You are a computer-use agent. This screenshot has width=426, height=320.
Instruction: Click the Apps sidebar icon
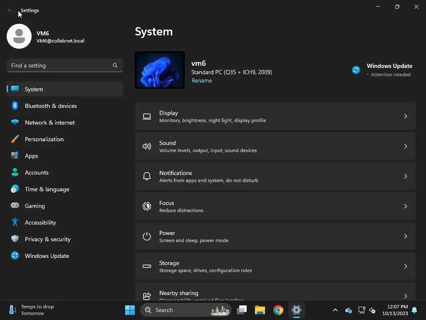click(15, 156)
